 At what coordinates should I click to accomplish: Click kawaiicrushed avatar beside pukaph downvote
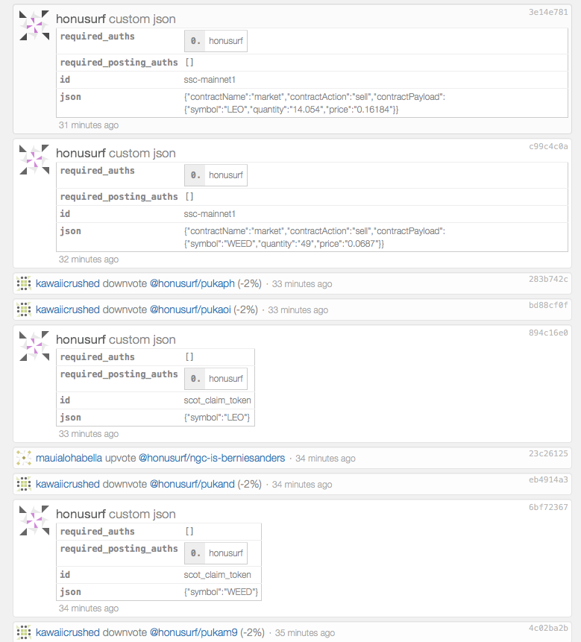click(24, 283)
